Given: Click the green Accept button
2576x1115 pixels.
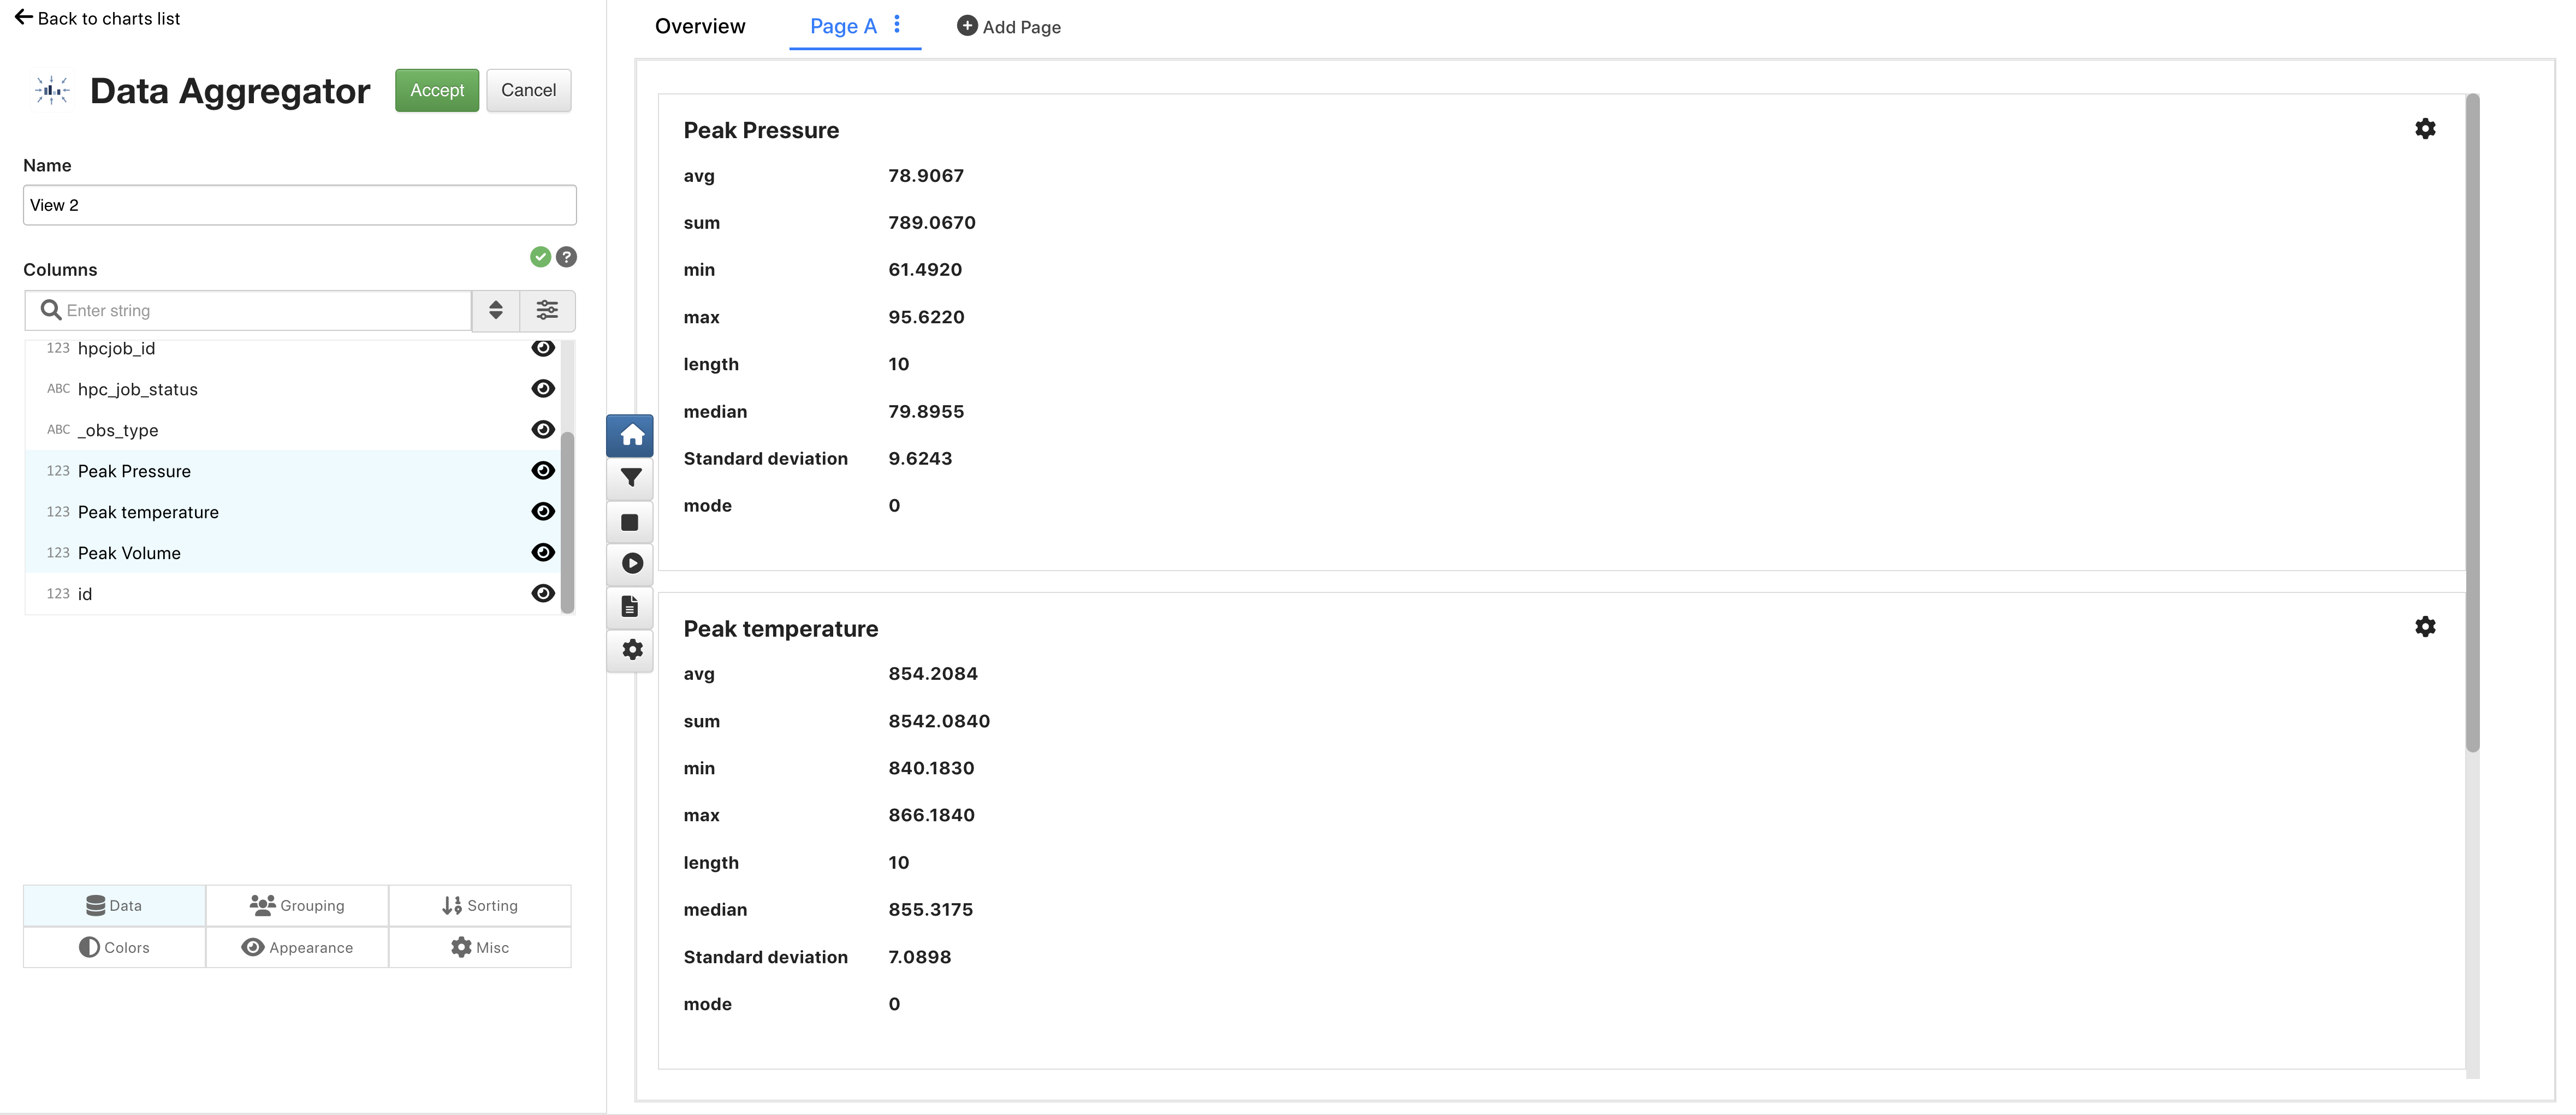Looking at the screenshot, I should [x=436, y=90].
